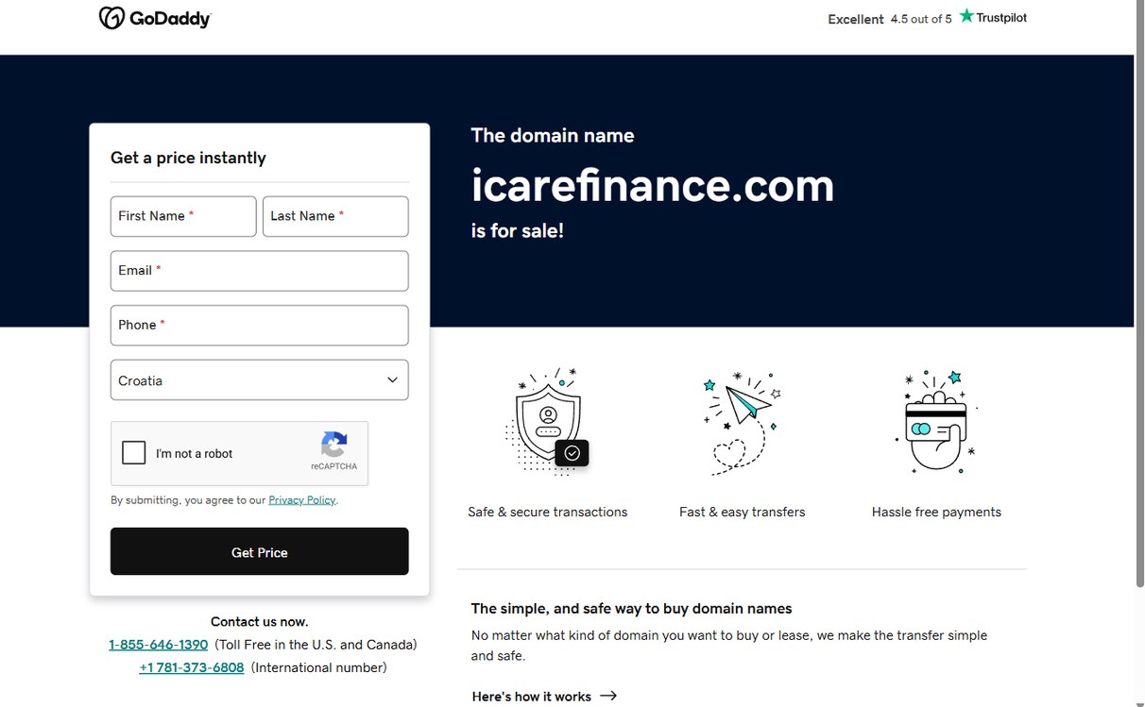Screen dimensions: 1145x707
Task: Click into the Phone field
Action: tap(260, 326)
